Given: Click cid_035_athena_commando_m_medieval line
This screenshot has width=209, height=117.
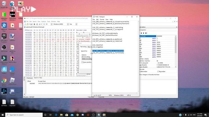Looking at the screenshot, I should (107, 39).
